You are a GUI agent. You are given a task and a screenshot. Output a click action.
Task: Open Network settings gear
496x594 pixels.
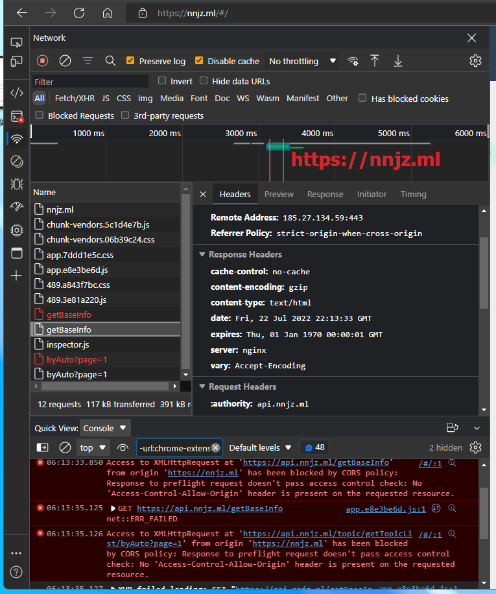pos(475,61)
